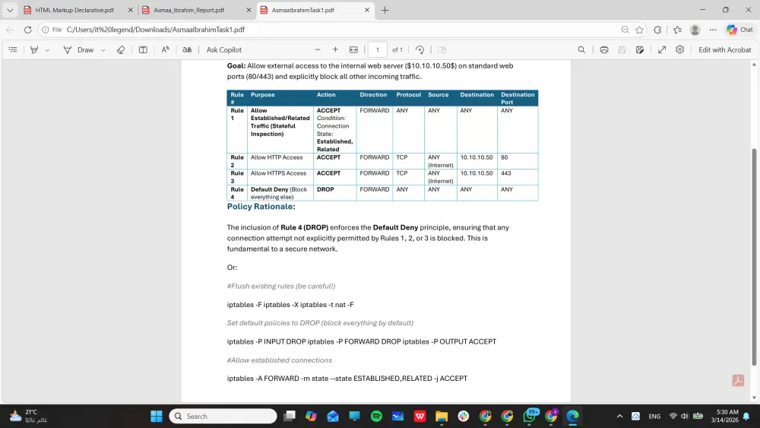The width and height of the screenshot is (760, 428).
Task: Click the taskbar Search box
Action: 223,416
